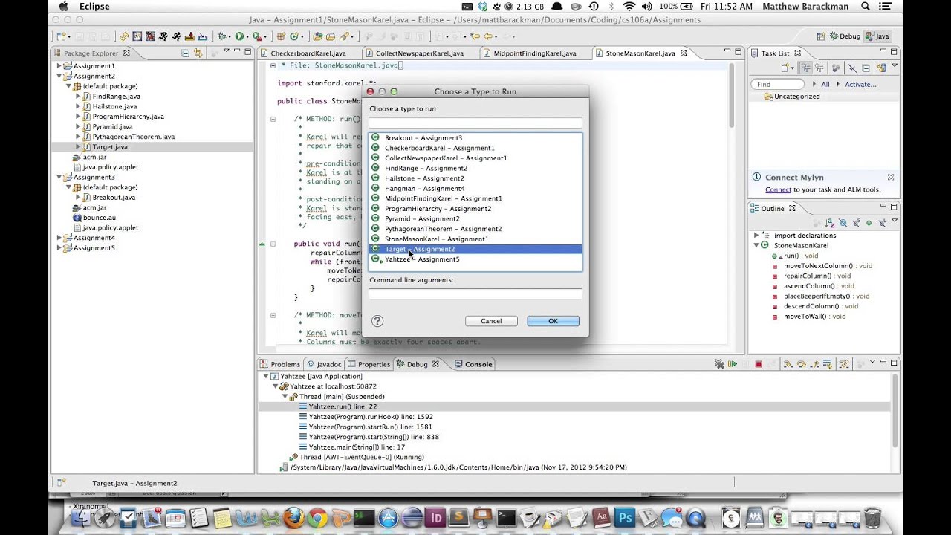
Task: Expand the Assignment4 project folder
Action: pos(59,238)
